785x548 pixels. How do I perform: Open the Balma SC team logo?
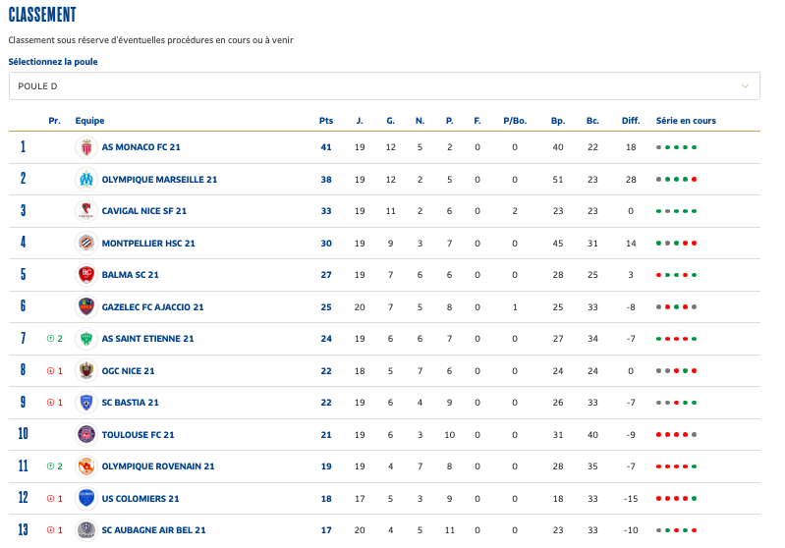coord(86,275)
